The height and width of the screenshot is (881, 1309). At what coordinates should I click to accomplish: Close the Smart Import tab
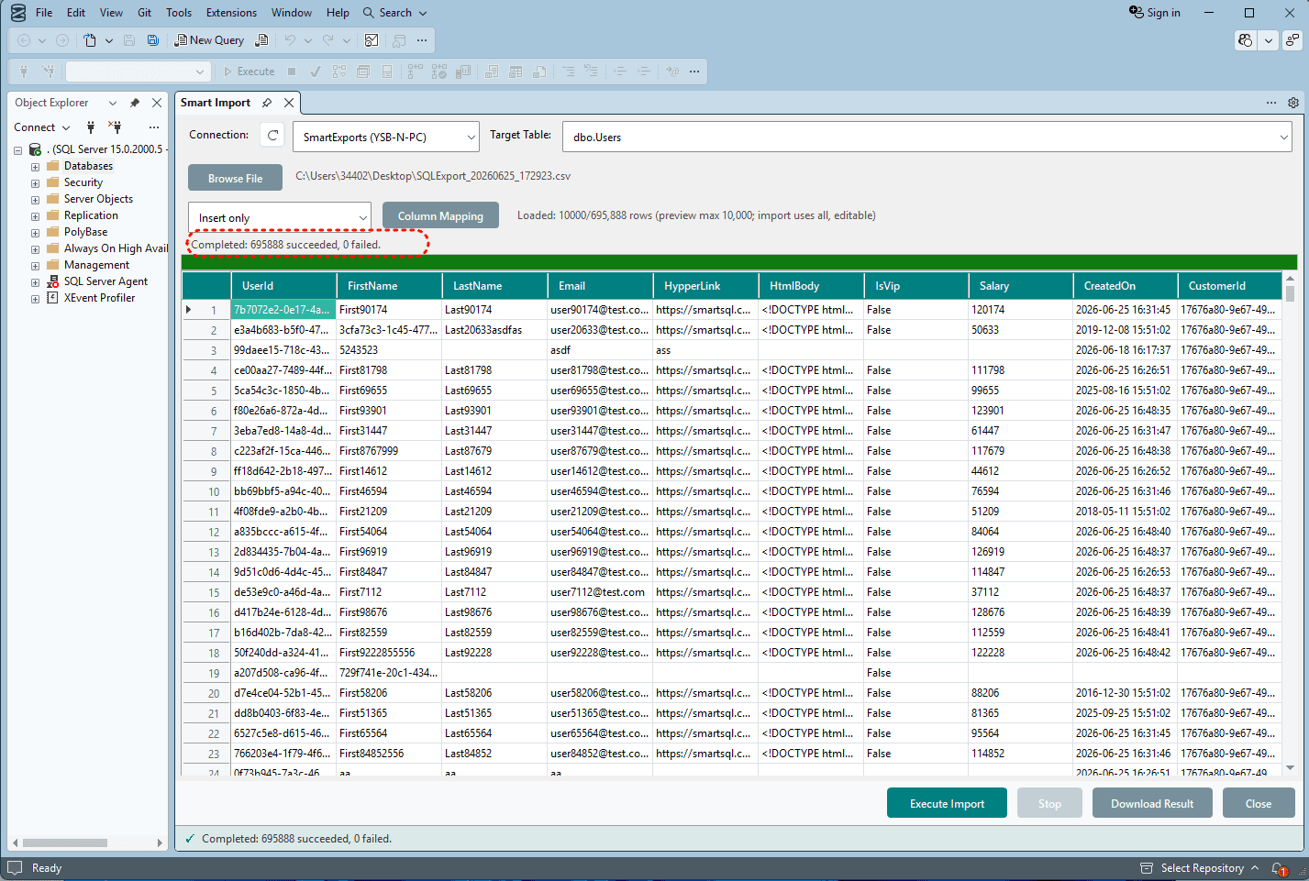[x=289, y=103]
